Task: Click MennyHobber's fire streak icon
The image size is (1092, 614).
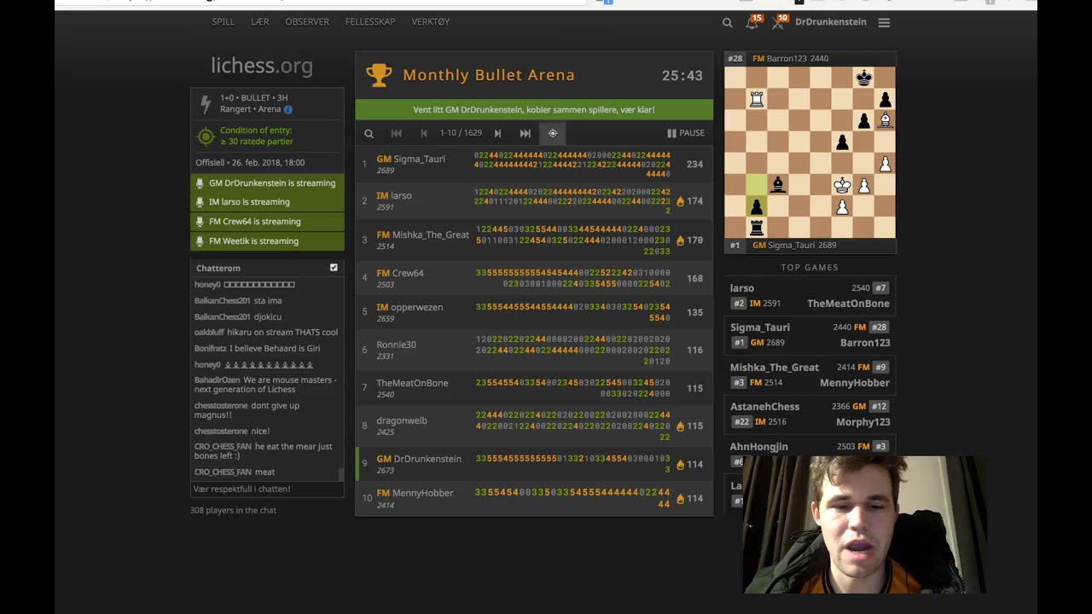Action: click(680, 498)
